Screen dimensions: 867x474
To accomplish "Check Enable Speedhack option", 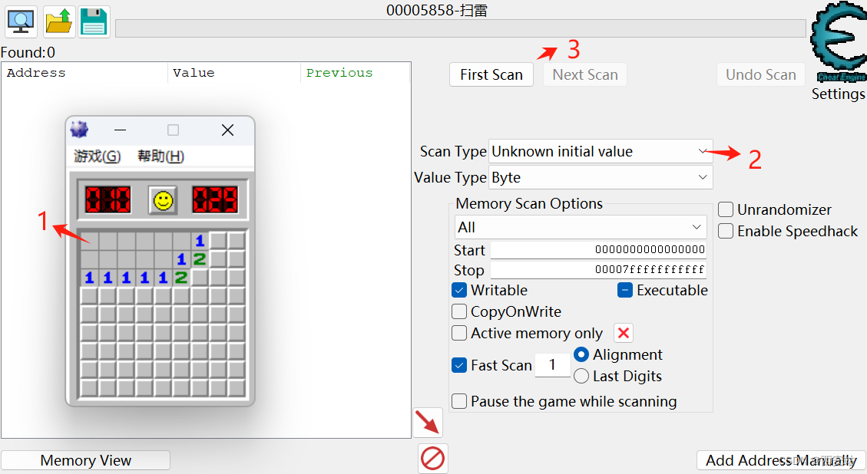I will point(726,231).
